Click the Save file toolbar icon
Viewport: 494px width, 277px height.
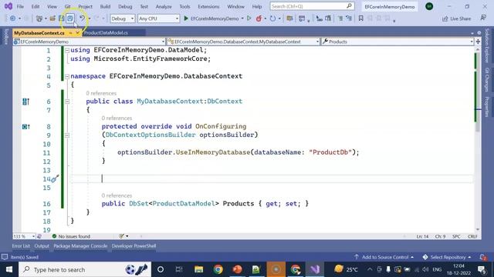[62, 18]
